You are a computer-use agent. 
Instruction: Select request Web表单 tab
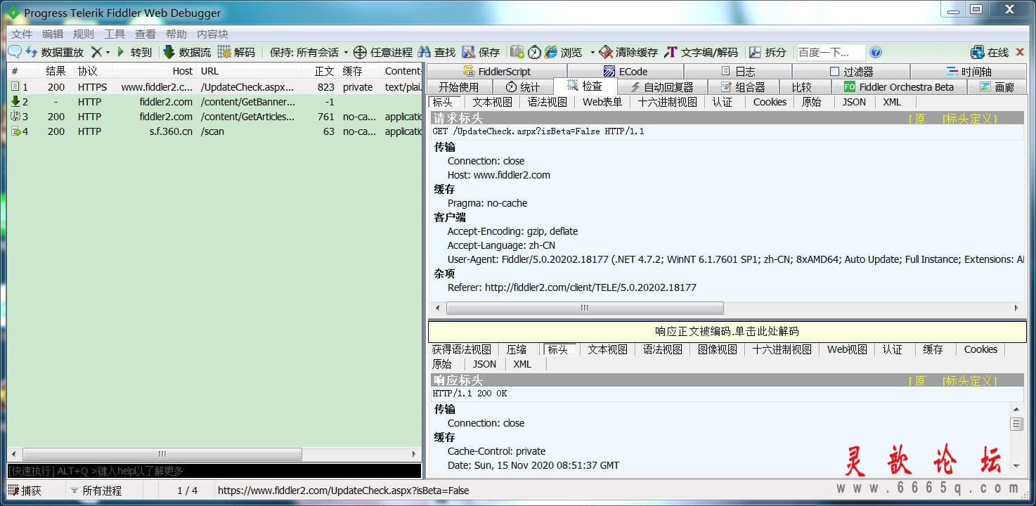pyautogui.click(x=602, y=102)
